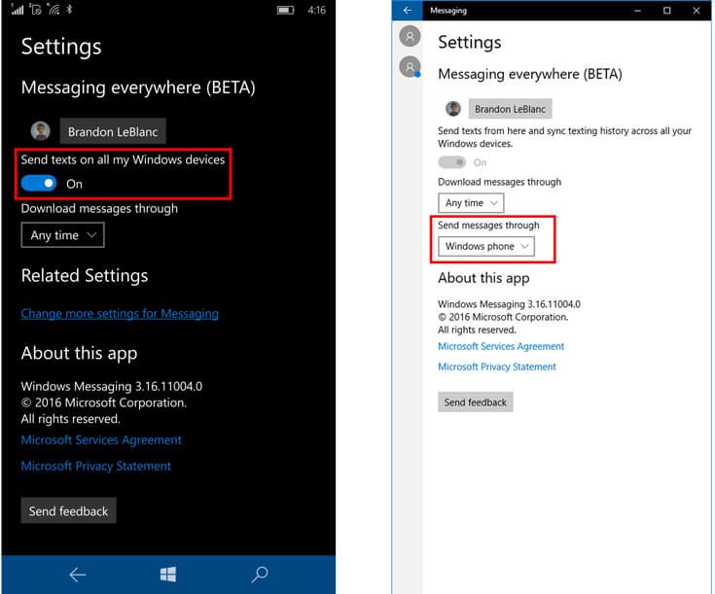Viewport: 715px width, 594px height.
Task: Click Send feedback button in desktop window
Action: (475, 402)
